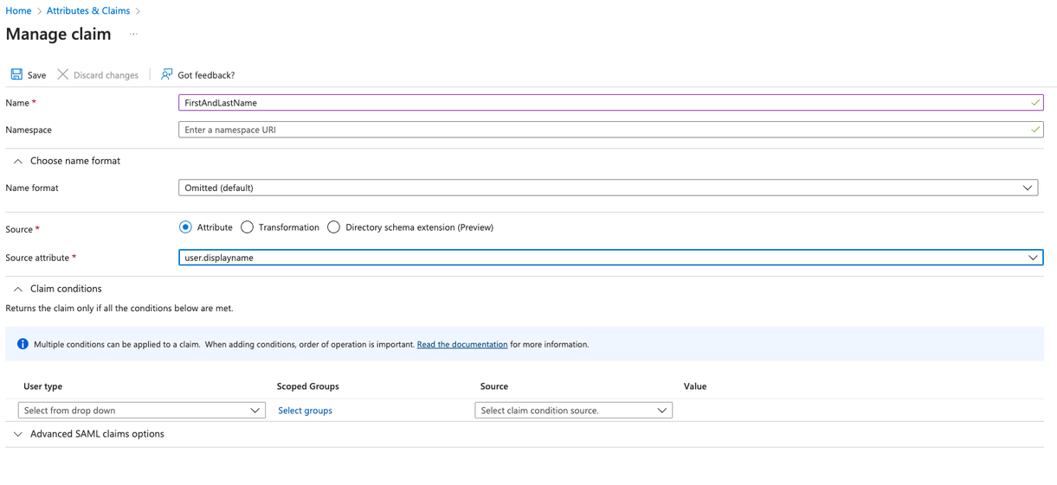Image resolution: width=1057 pixels, height=485 pixels.
Task: Click the Got feedback? label
Action: [x=206, y=75]
